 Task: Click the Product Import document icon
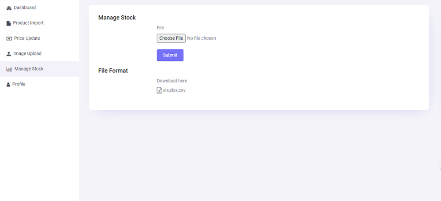(x=8, y=23)
